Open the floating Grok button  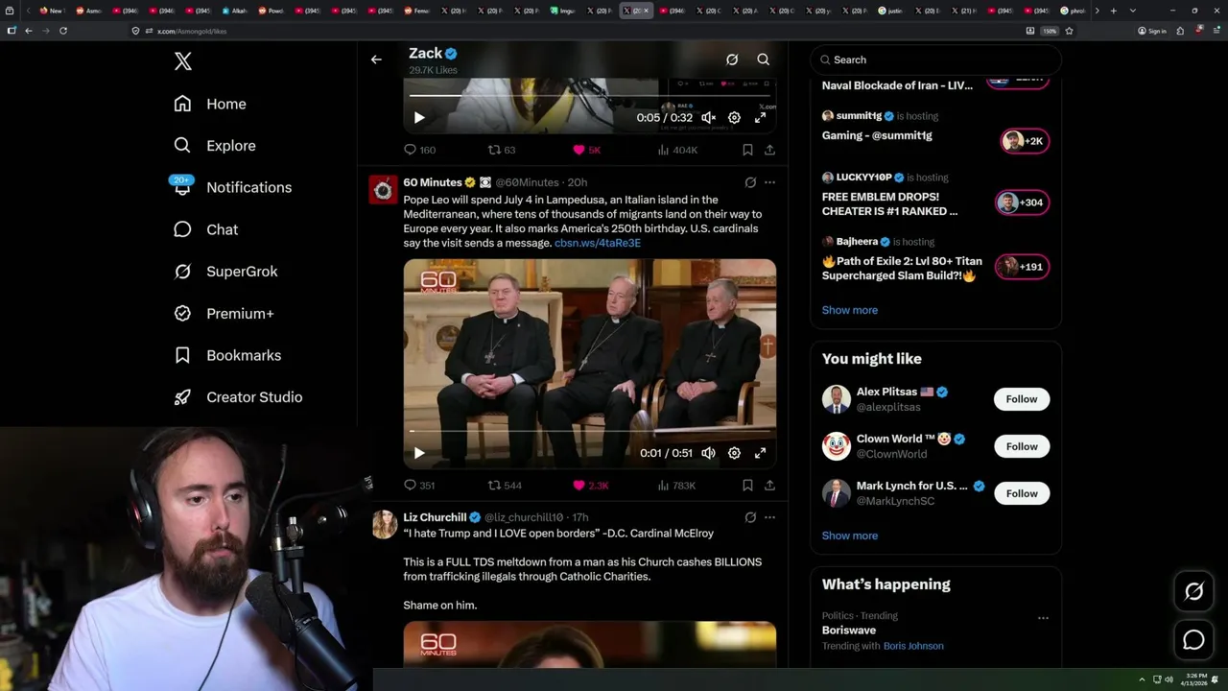click(1193, 591)
